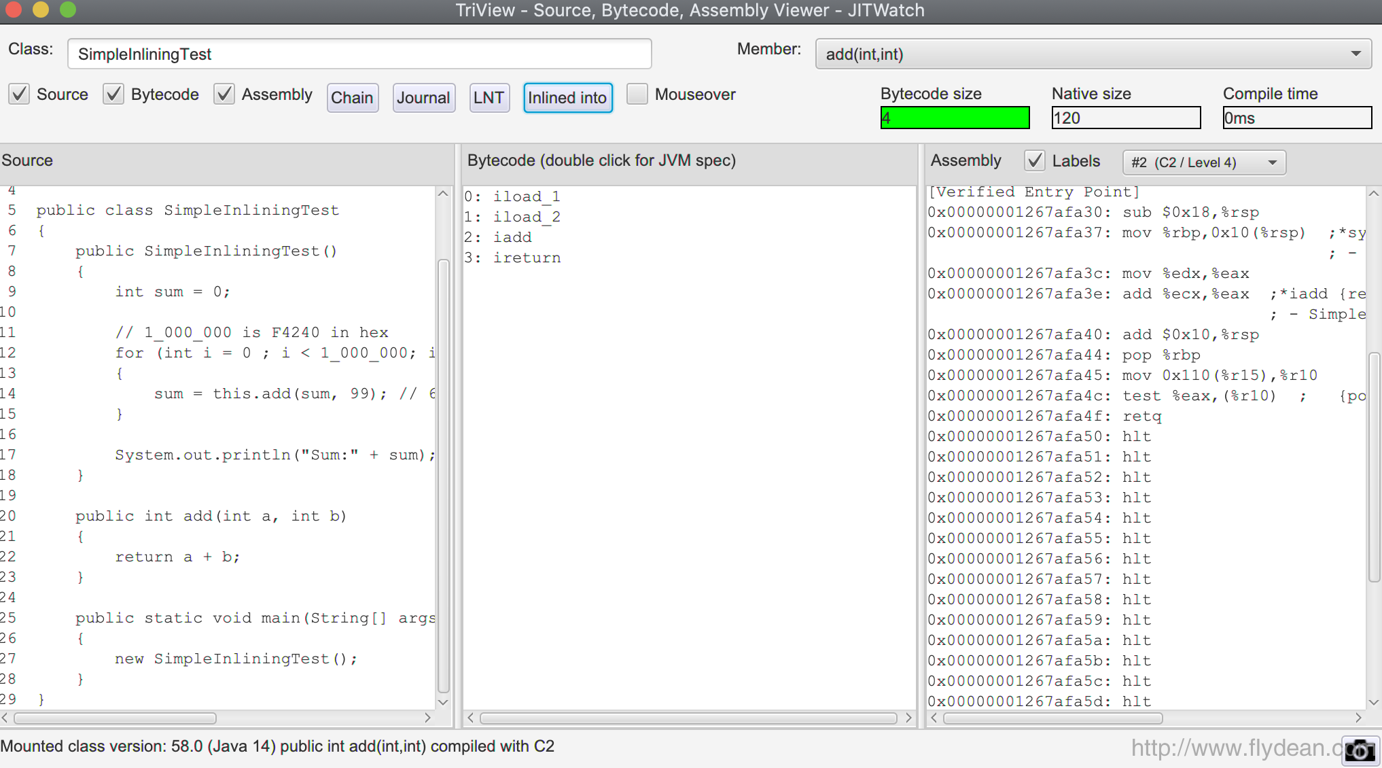Screen dimensions: 1382x768
Task: Click Assembly pane scroll-up arrow
Action: [x=1373, y=194]
